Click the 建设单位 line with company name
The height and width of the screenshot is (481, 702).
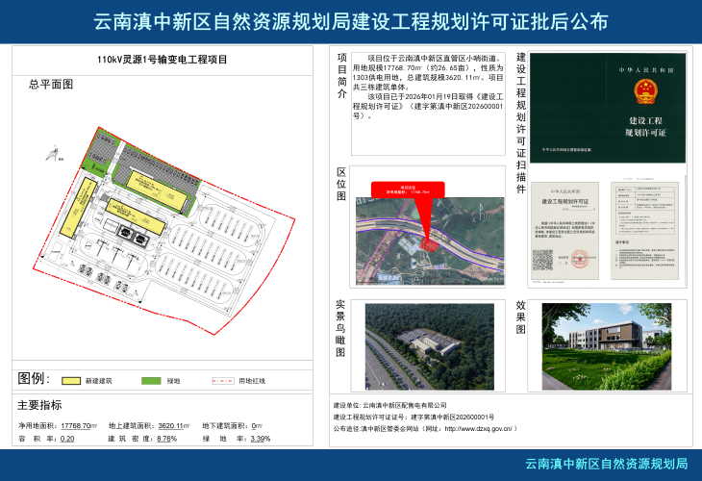pyautogui.click(x=390, y=405)
